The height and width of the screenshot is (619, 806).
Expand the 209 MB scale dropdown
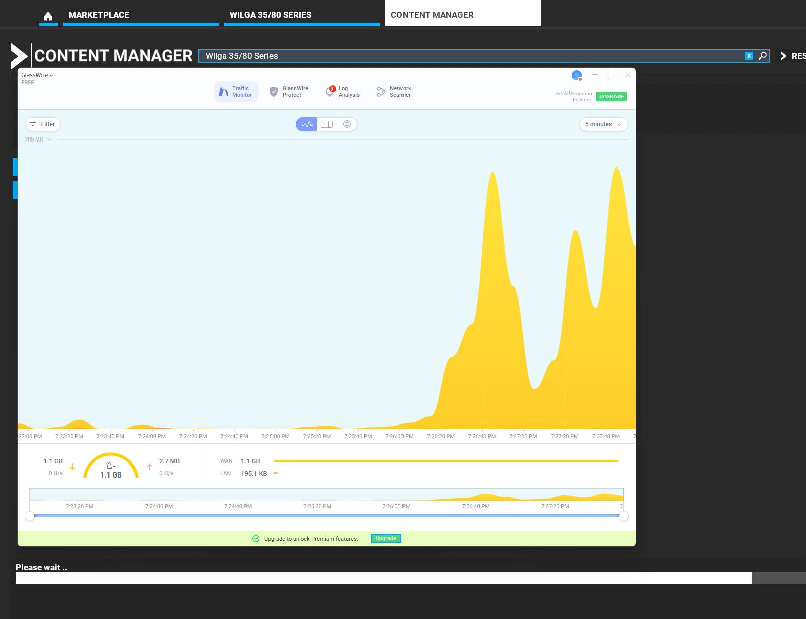(38, 140)
